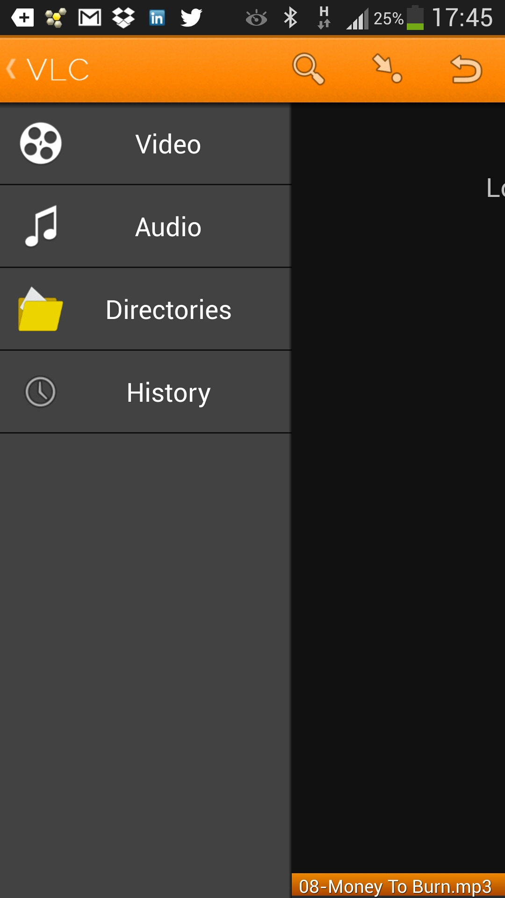Select Audio from the sidebar menu

[x=167, y=226]
